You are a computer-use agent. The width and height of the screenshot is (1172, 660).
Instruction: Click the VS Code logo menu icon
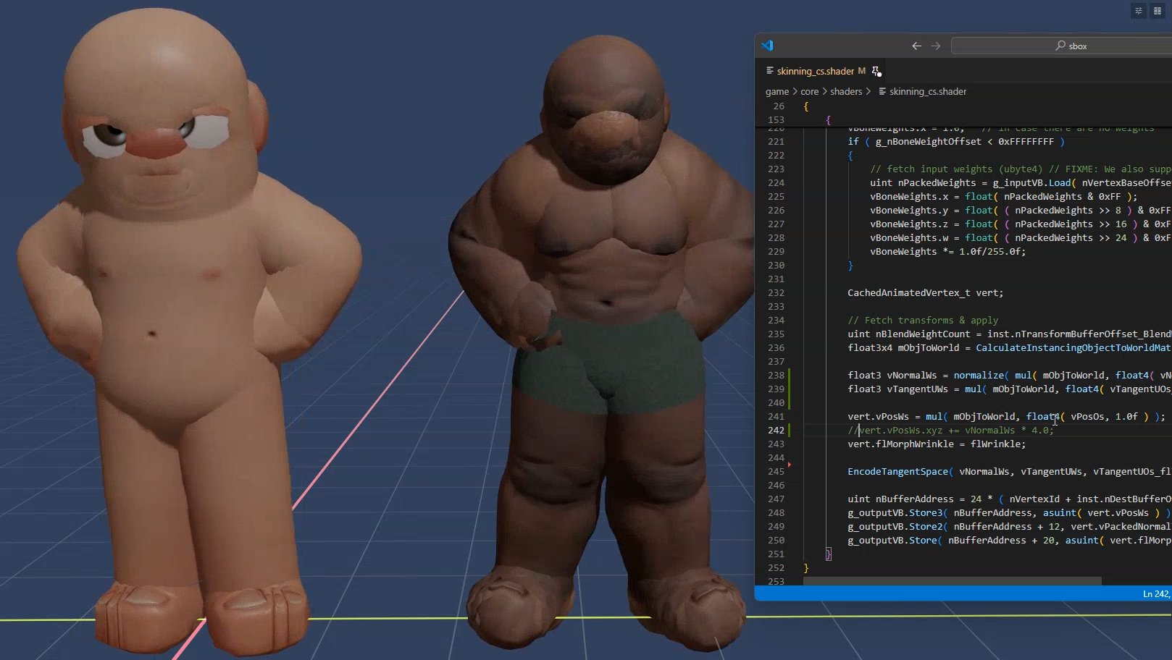point(768,46)
